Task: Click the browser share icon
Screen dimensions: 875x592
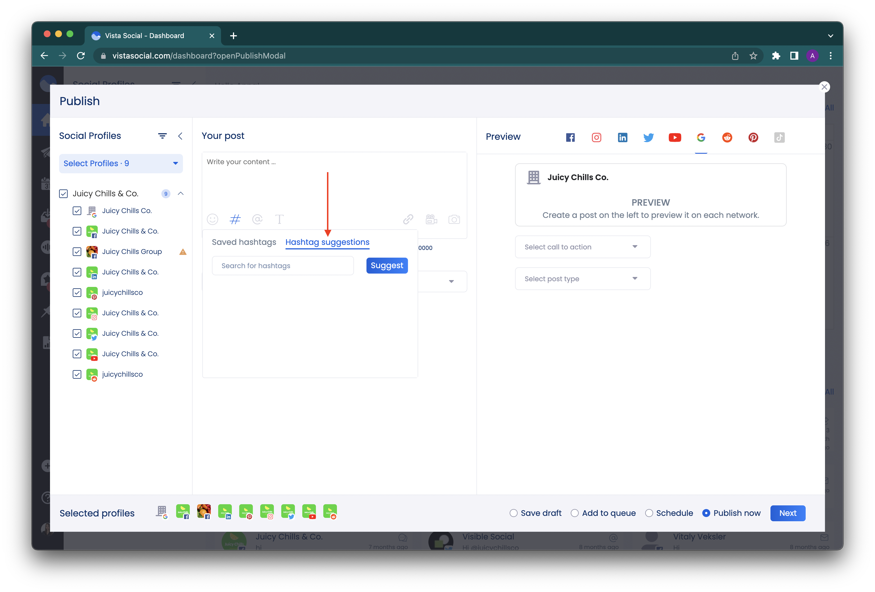Action: pyautogui.click(x=735, y=56)
